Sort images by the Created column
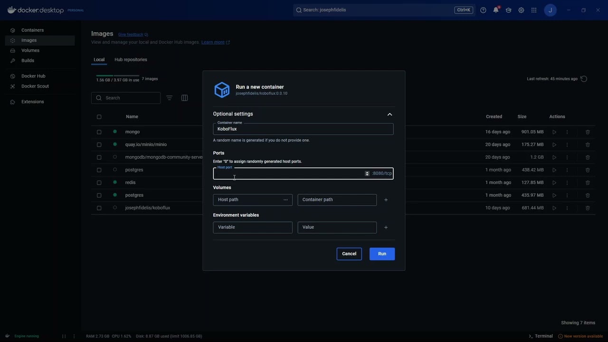 (494, 116)
